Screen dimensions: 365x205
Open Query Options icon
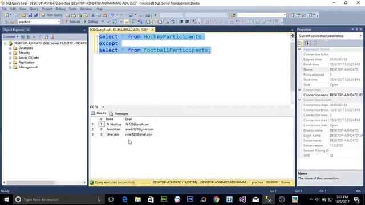tap(120, 22)
